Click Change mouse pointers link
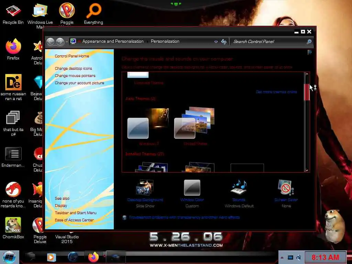 tap(75, 76)
